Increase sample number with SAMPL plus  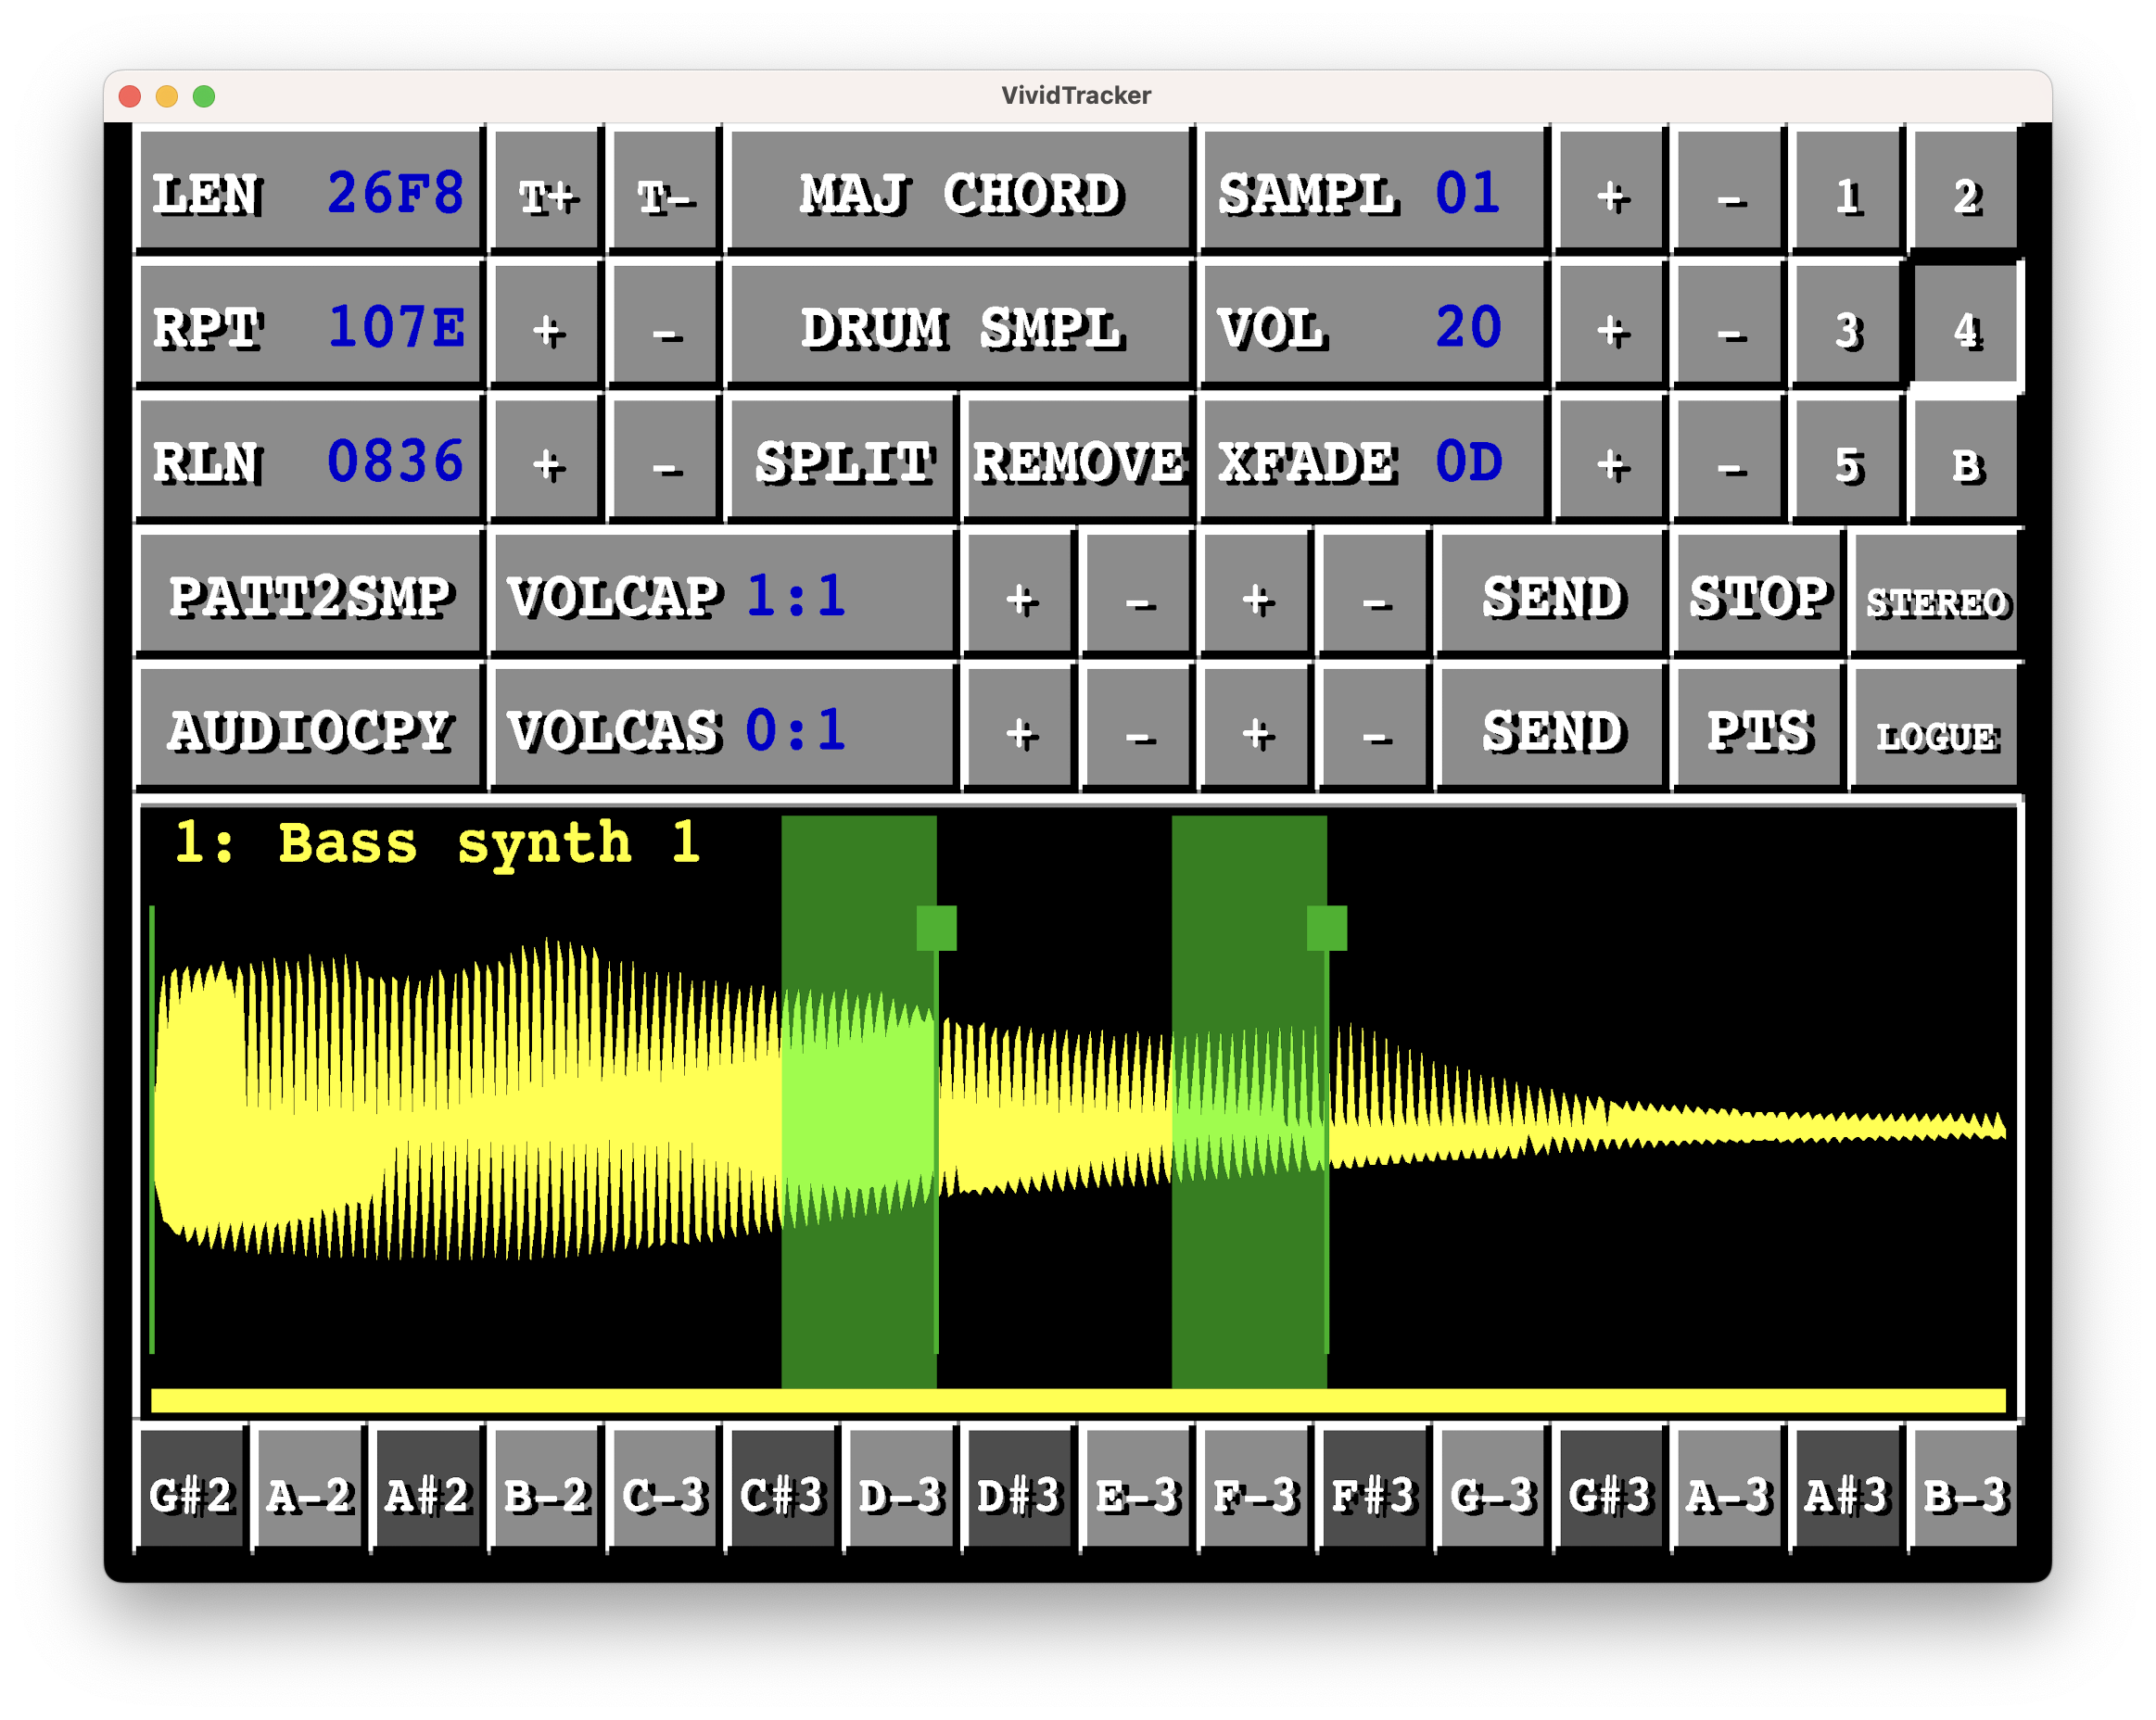pyautogui.click(x=1610, y=192)
